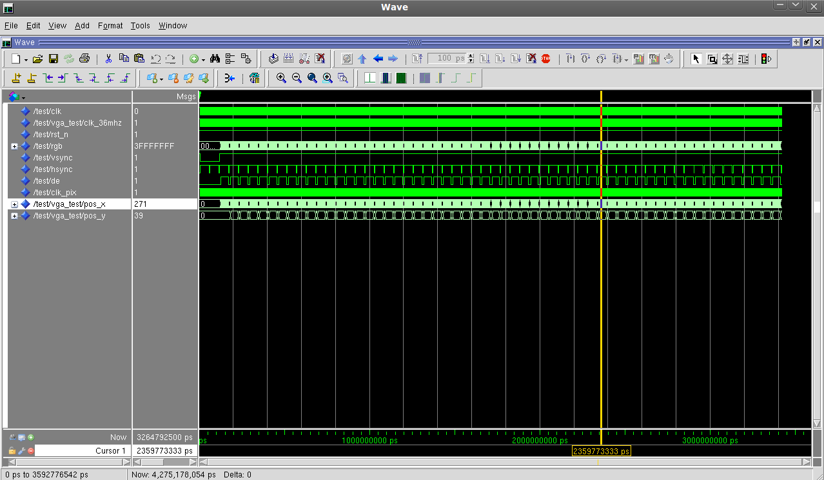Activate Pan mode four-arrow tool
Screen dimensions: 824x480
click(x=727, y=59)
